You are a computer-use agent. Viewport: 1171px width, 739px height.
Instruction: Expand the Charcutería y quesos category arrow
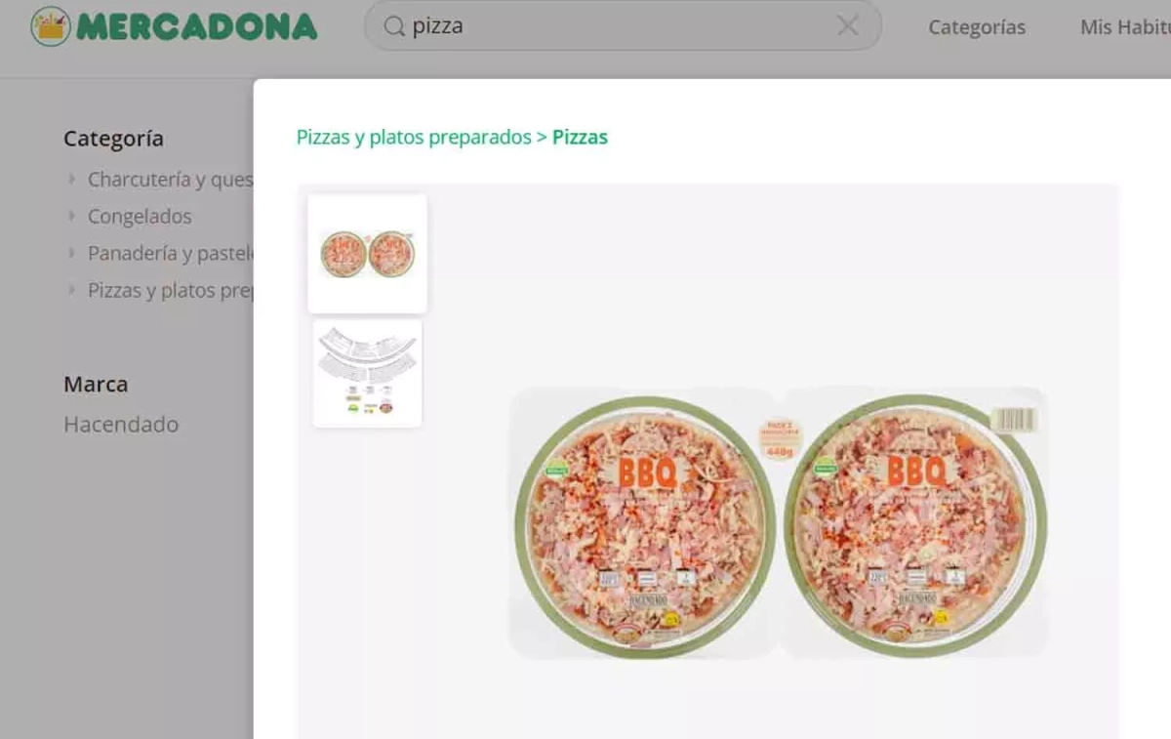[x=71, y=179]
